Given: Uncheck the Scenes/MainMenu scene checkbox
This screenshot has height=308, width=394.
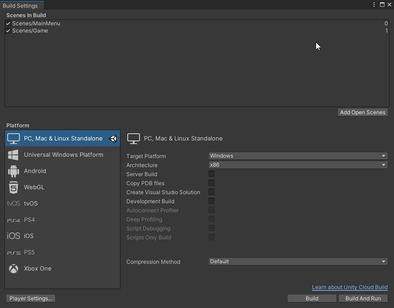Looking at the screenshot, I should pyautogui.click(x=8, y=23).
